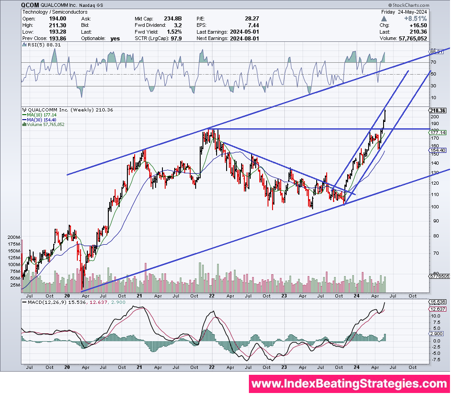Click the small icon before RSI(5) label

click(25, 45)
